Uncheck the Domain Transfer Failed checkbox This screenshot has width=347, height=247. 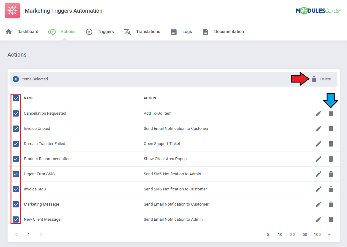16,144
